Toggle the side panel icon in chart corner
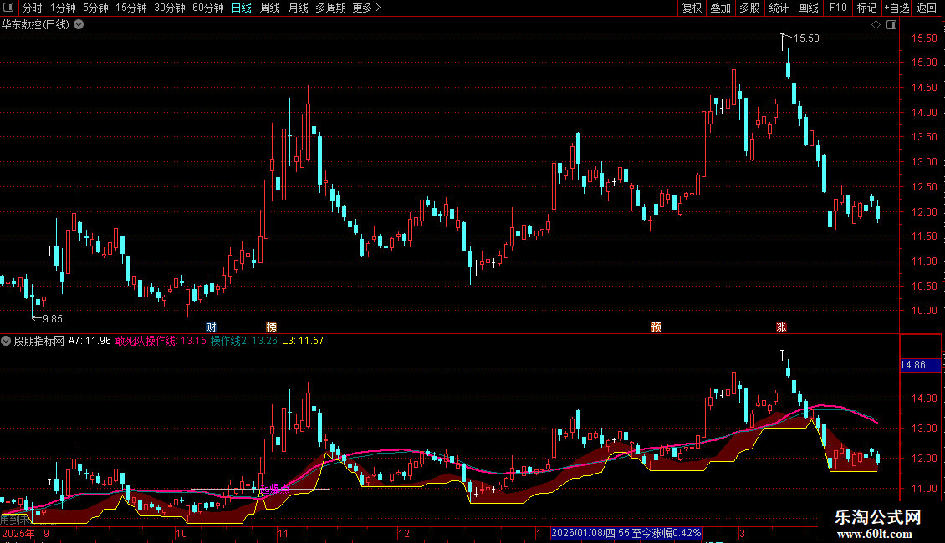 pyautogui.click(x=891, y=25)
